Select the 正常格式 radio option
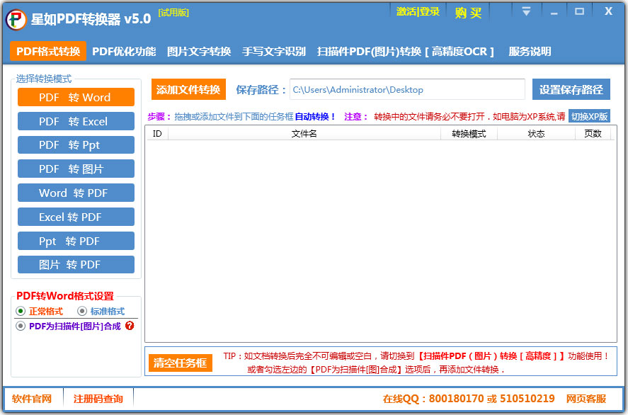This screenshot has width=628, height=415. point(21,311)
